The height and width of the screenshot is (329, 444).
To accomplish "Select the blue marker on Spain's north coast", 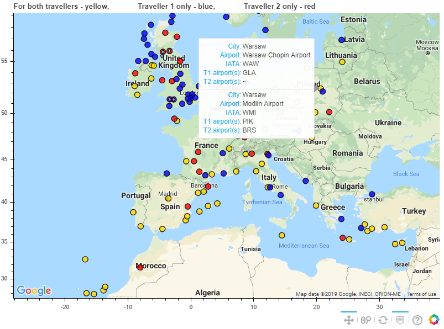I will click(166, 173).
